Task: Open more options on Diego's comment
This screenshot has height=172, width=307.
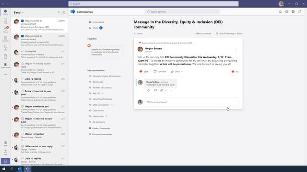Action: [171, 90]
